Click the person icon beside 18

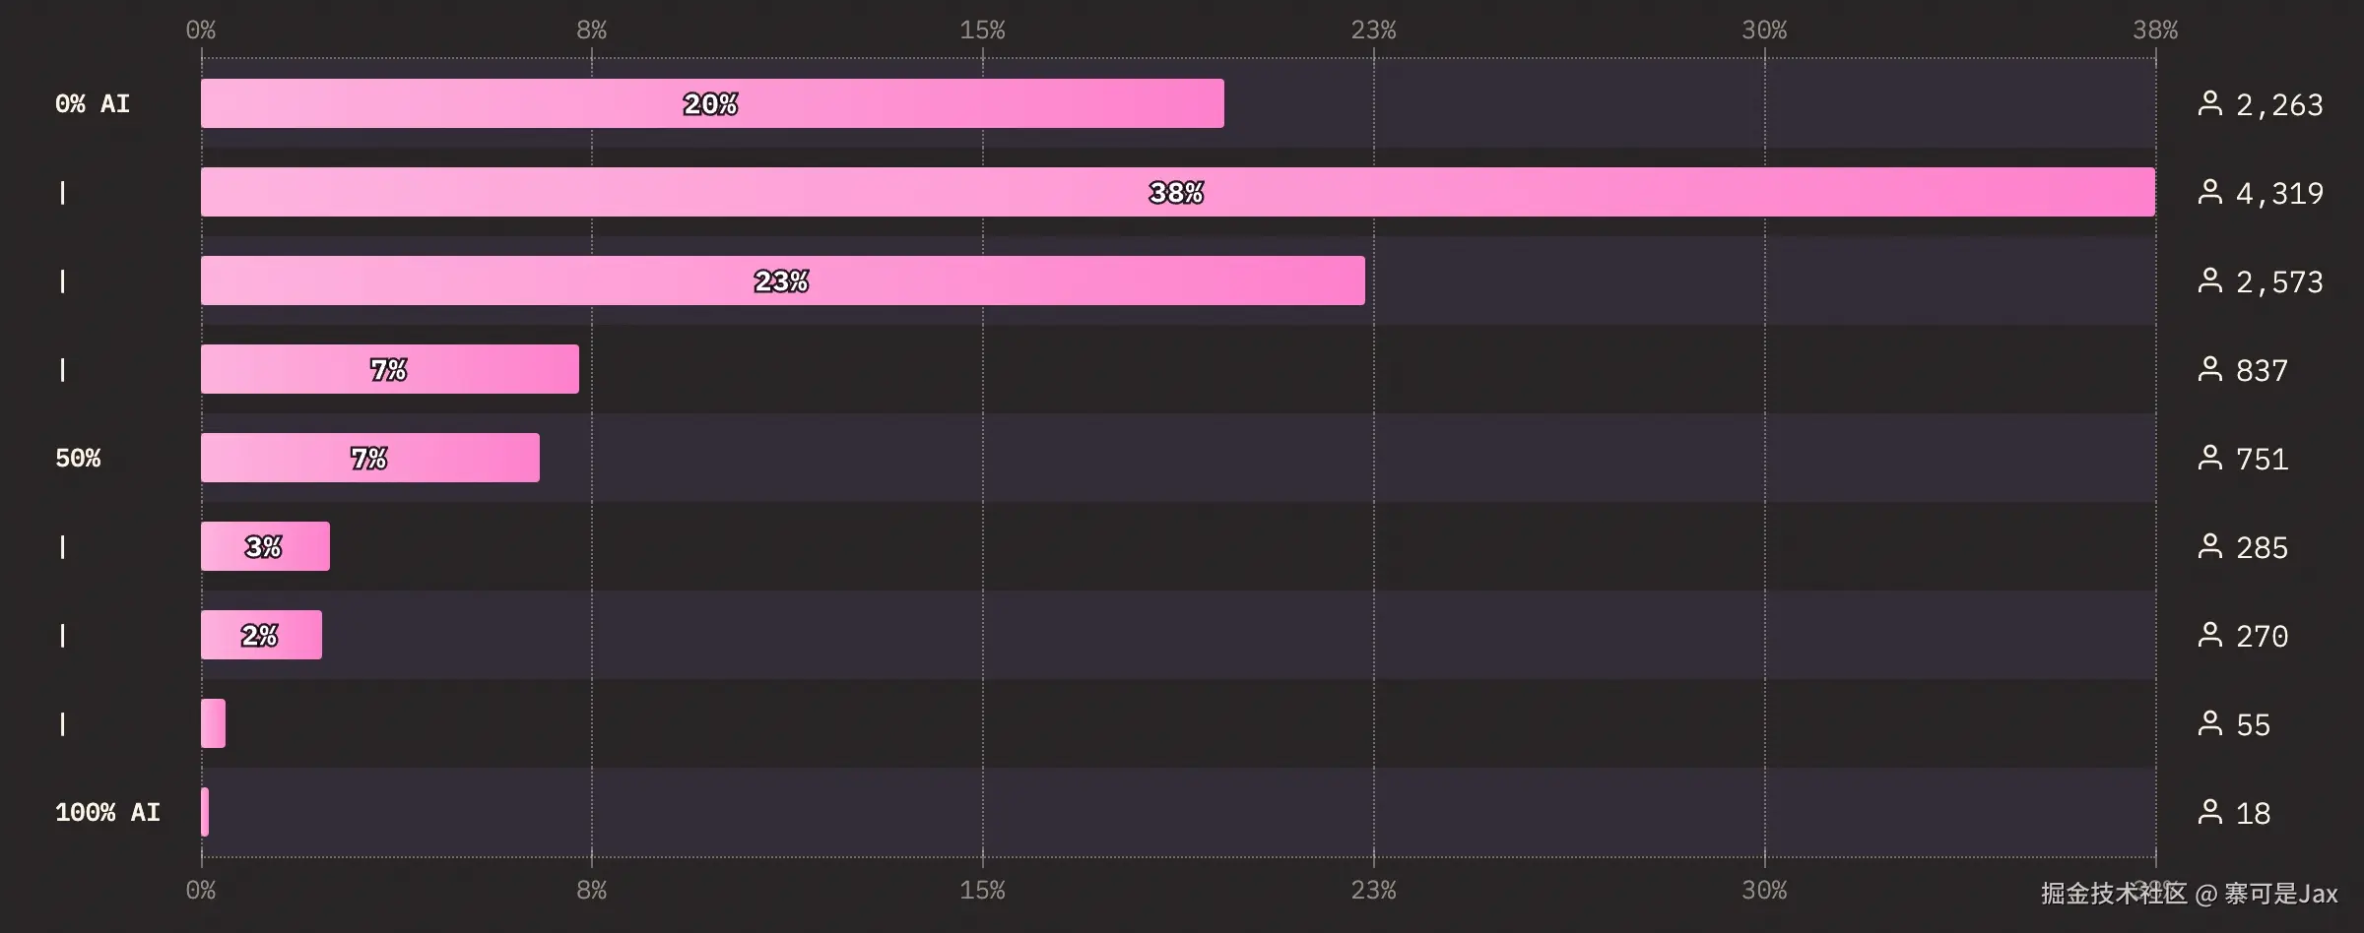2209,812
